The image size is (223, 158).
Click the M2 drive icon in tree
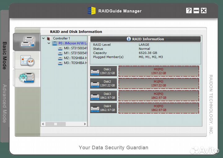point(60,59)
